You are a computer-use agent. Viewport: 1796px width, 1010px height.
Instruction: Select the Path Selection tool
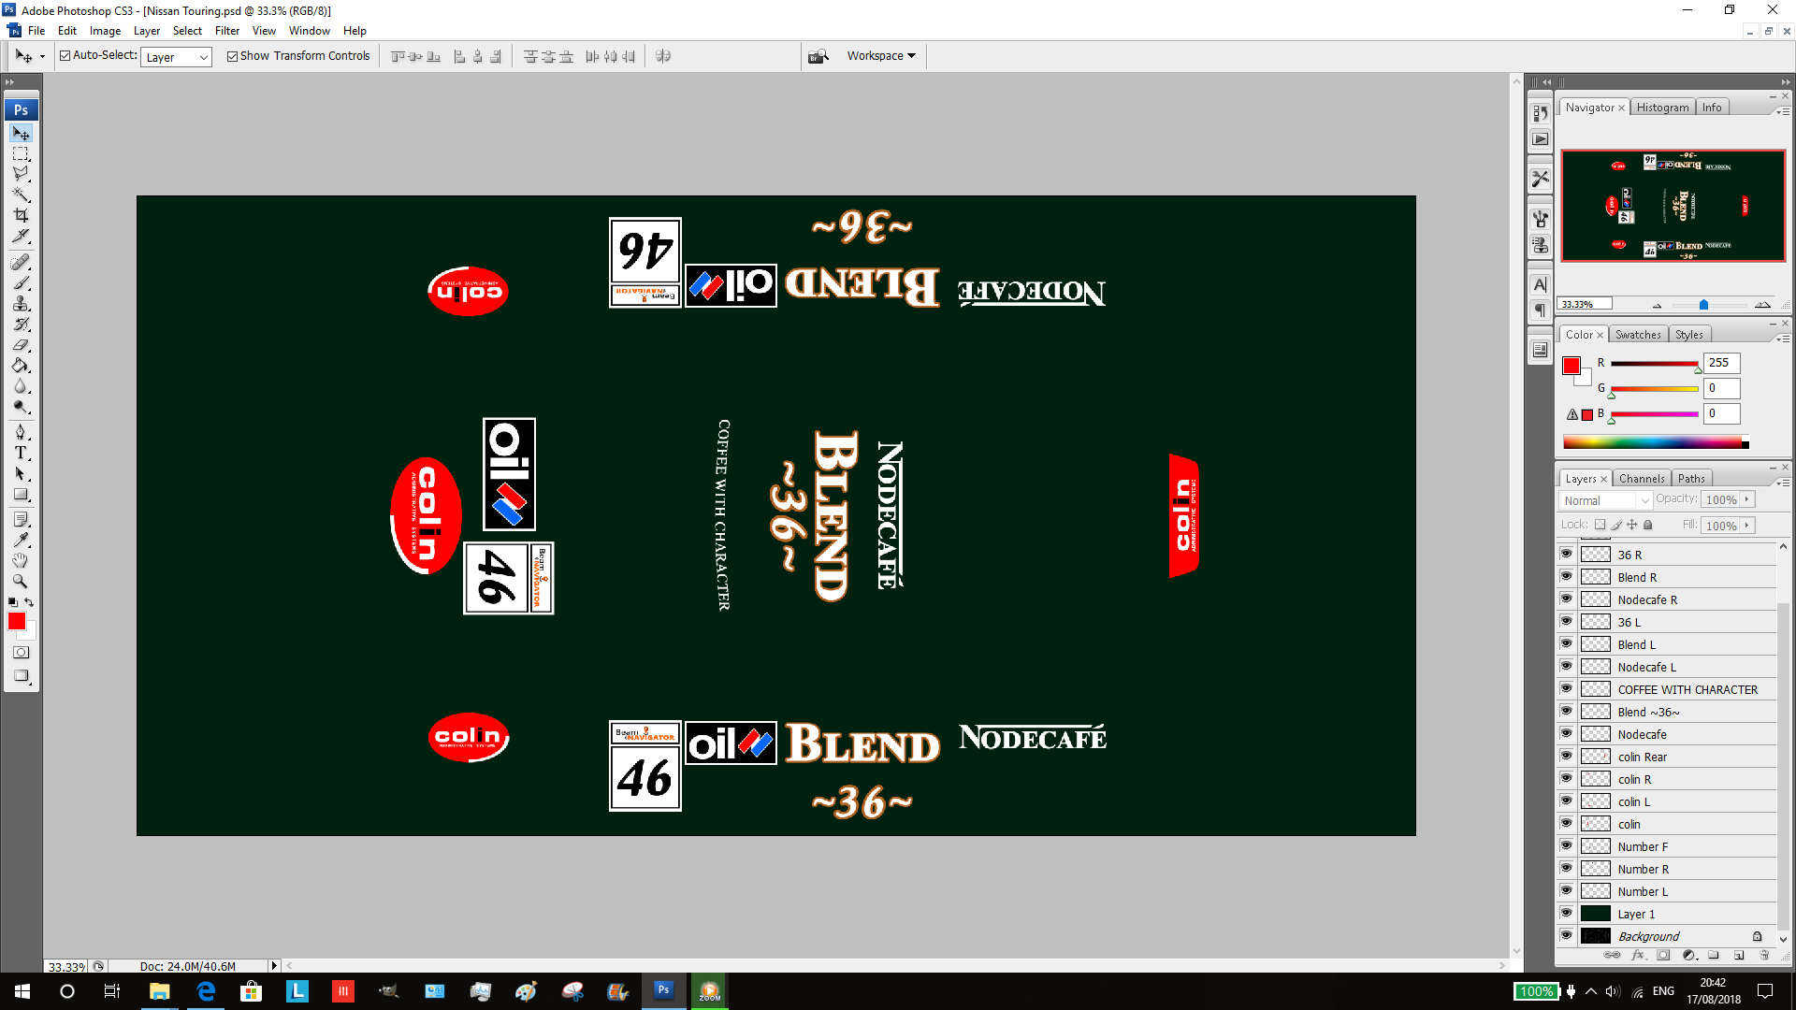[21, 474]
